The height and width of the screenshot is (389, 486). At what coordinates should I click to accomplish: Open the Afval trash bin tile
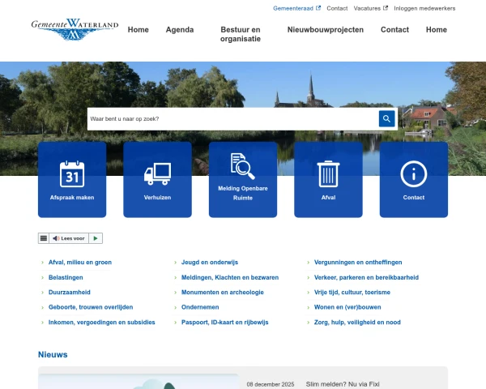(x=328, y=179)
